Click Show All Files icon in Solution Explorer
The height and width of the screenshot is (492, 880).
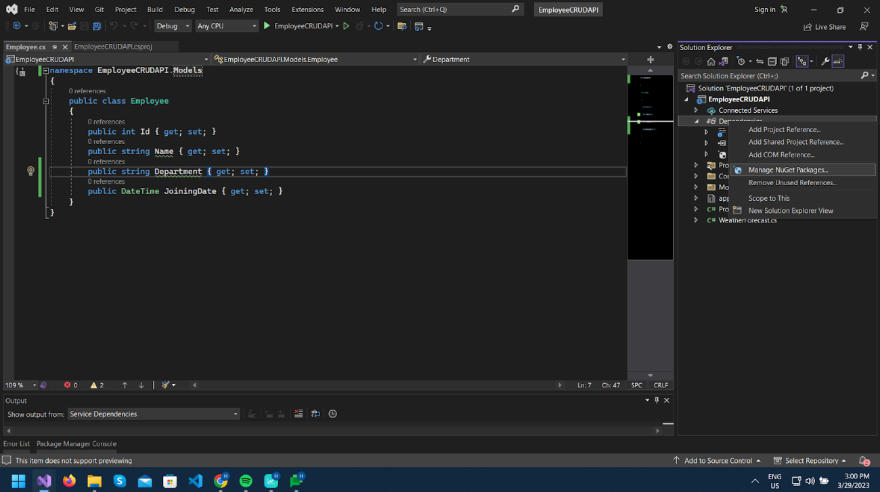pos(785,62)
